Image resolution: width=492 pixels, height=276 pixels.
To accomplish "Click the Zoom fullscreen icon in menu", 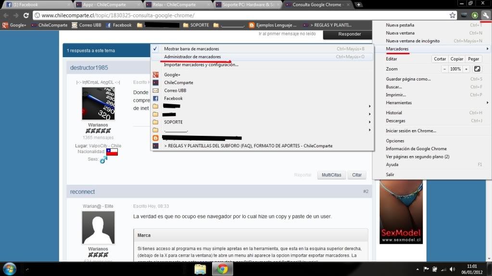I will pos(477,69).
